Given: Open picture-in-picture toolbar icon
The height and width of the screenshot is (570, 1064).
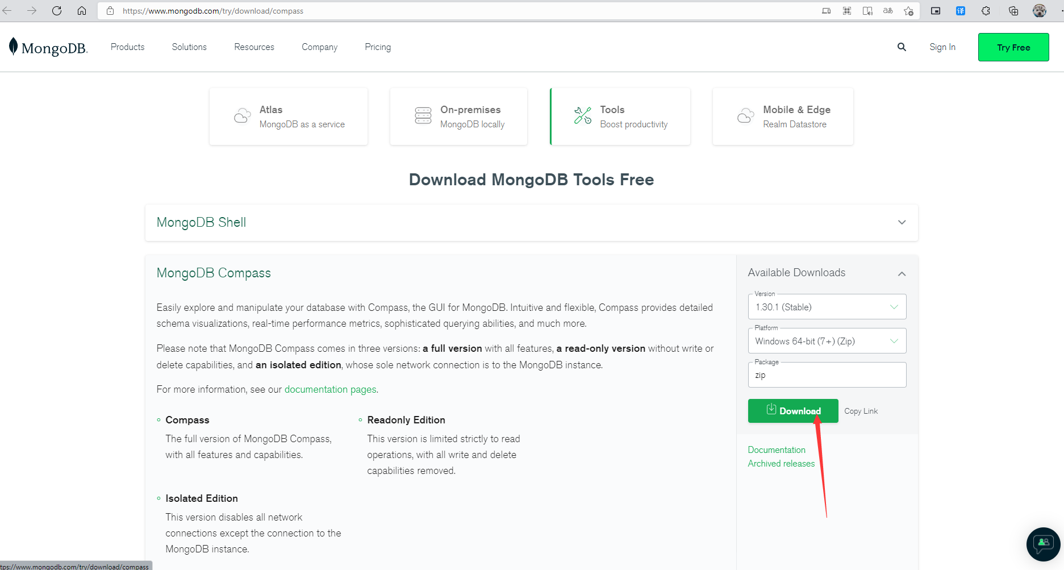Looking at the screenshot, I should (x=936, y=11).
